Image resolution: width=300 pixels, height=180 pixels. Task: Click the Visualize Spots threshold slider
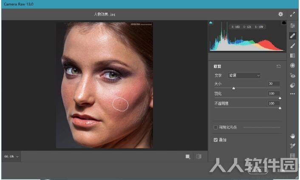(262, 127)
